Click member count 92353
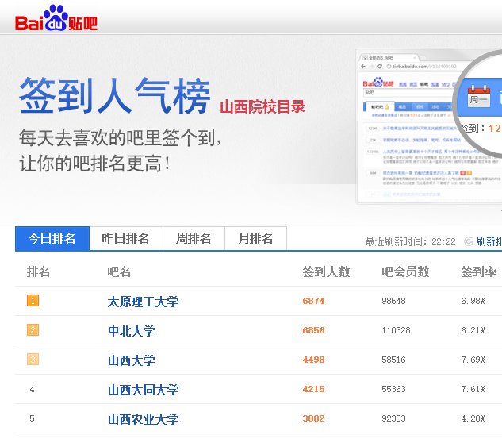Viewport: 502px width, 439px height. 393,418
